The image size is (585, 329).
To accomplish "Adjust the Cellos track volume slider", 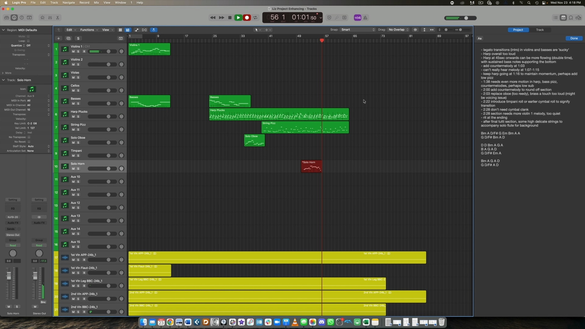I will [108, 90].
